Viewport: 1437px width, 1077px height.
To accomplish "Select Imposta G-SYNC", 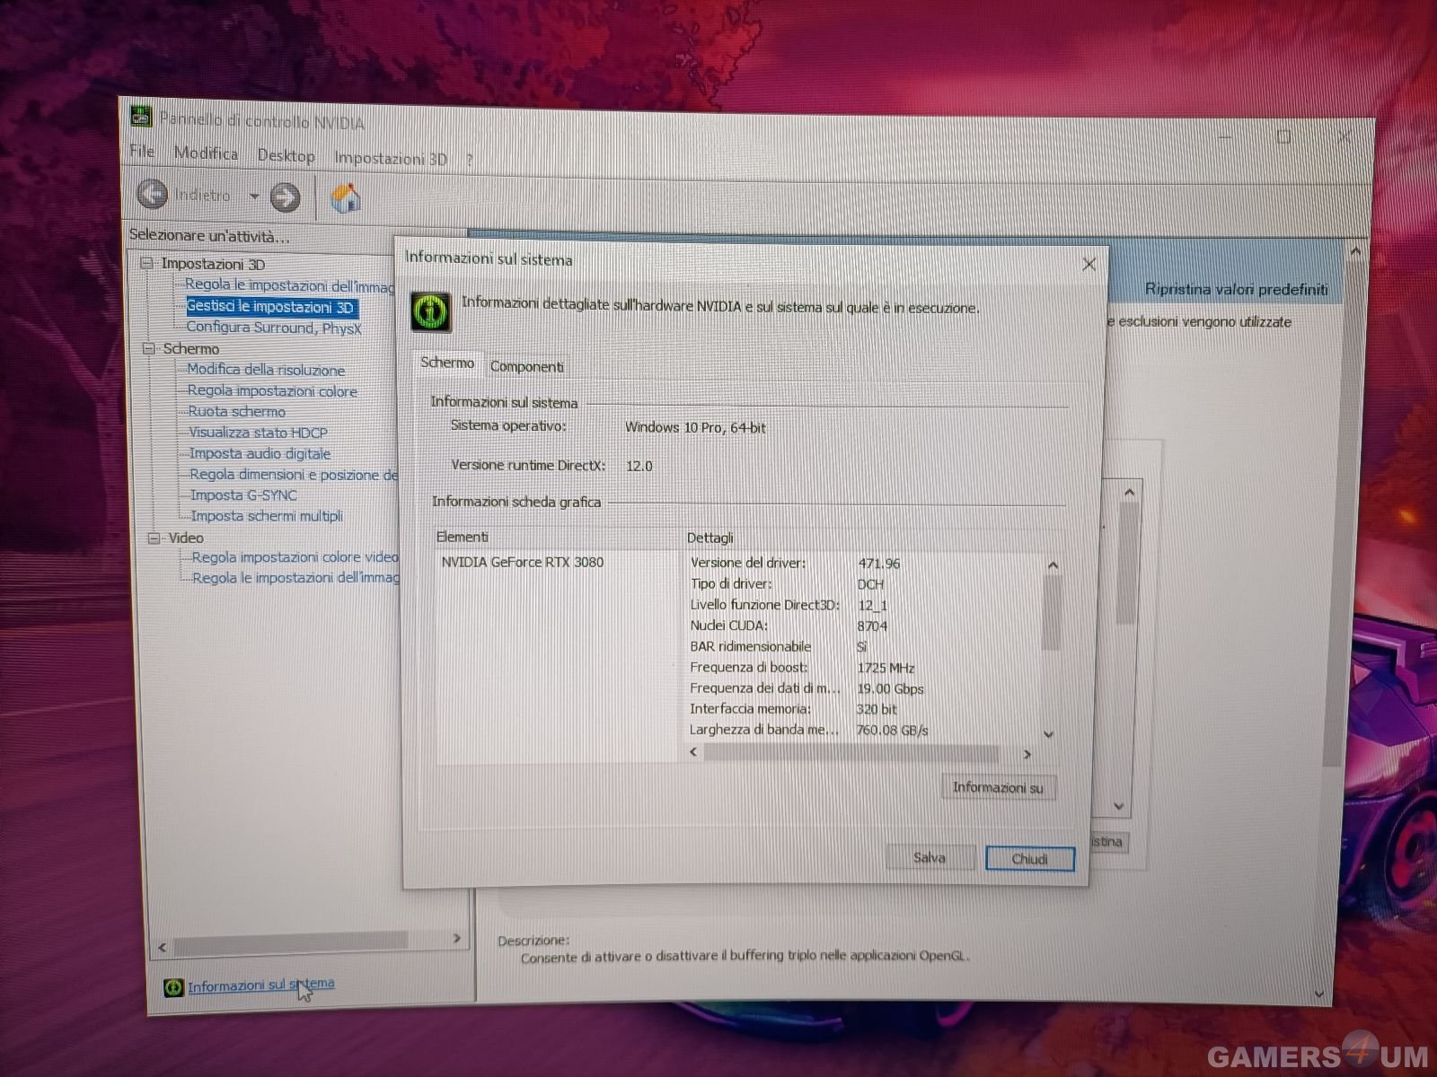I will coord(243,495).
